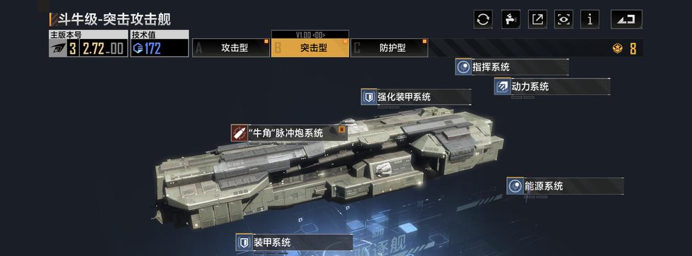The height and width of the screenshot is (256, 692).
Task: Click the orange M badge on pulse cannon
Action: coord(341,129)
